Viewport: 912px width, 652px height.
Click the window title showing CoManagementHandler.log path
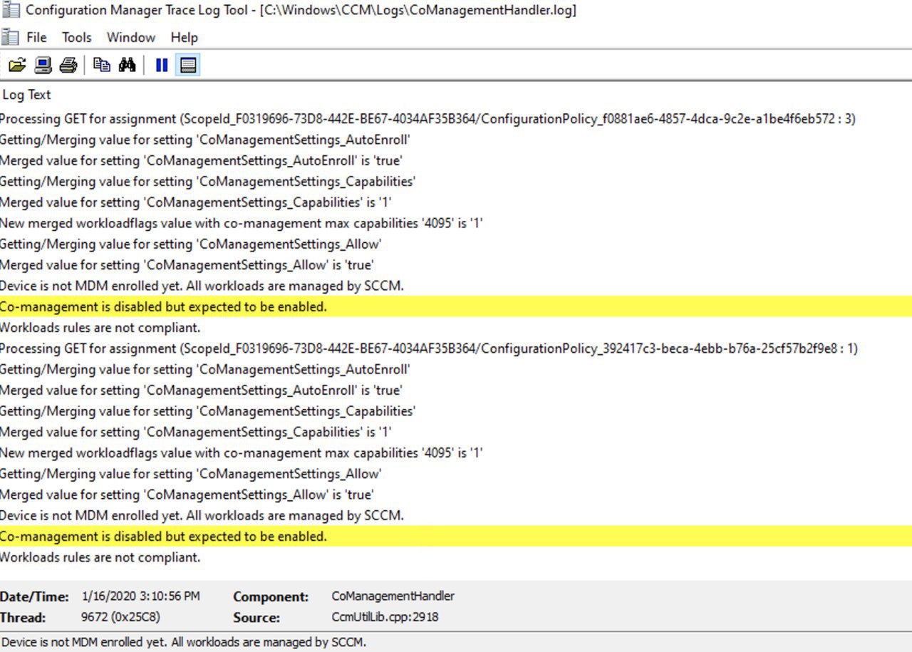coord(301,10)
